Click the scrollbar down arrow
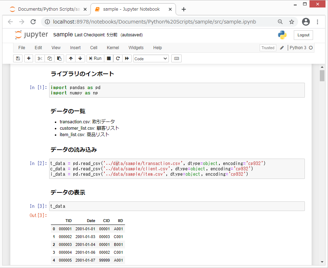This screenshot has width=328, height=268. click(x=322, y=262)
